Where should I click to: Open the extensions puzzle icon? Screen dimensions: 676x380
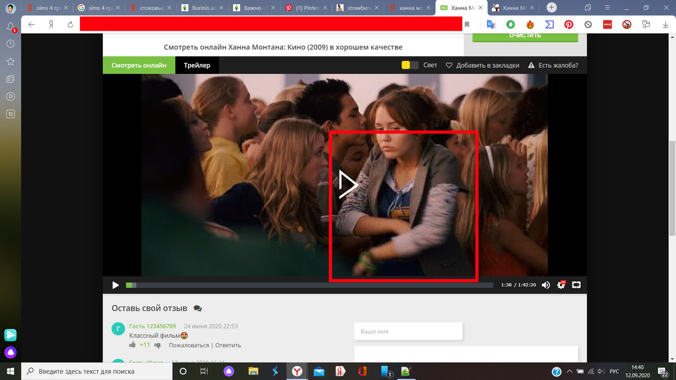(646, 24)
